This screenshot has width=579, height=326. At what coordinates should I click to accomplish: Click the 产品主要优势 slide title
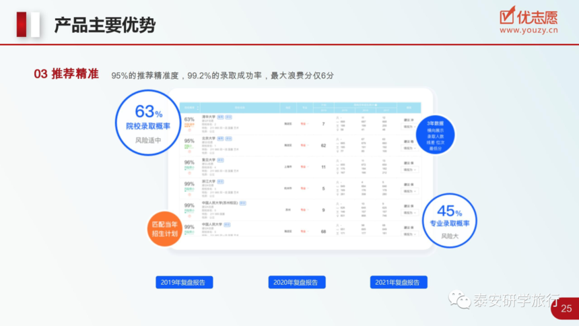(105, 25)
